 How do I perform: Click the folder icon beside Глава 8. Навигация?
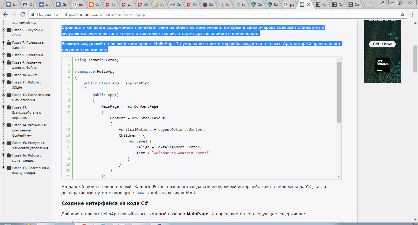click(x=9, y=55)
